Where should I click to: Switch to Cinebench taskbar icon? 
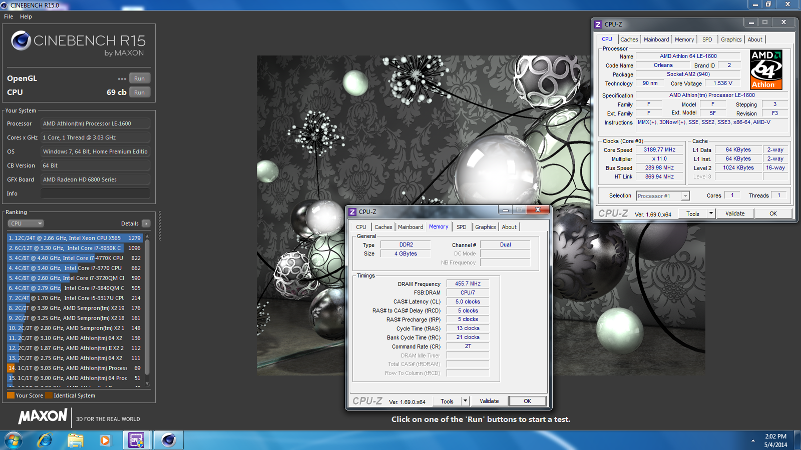(x=169, y=440)
